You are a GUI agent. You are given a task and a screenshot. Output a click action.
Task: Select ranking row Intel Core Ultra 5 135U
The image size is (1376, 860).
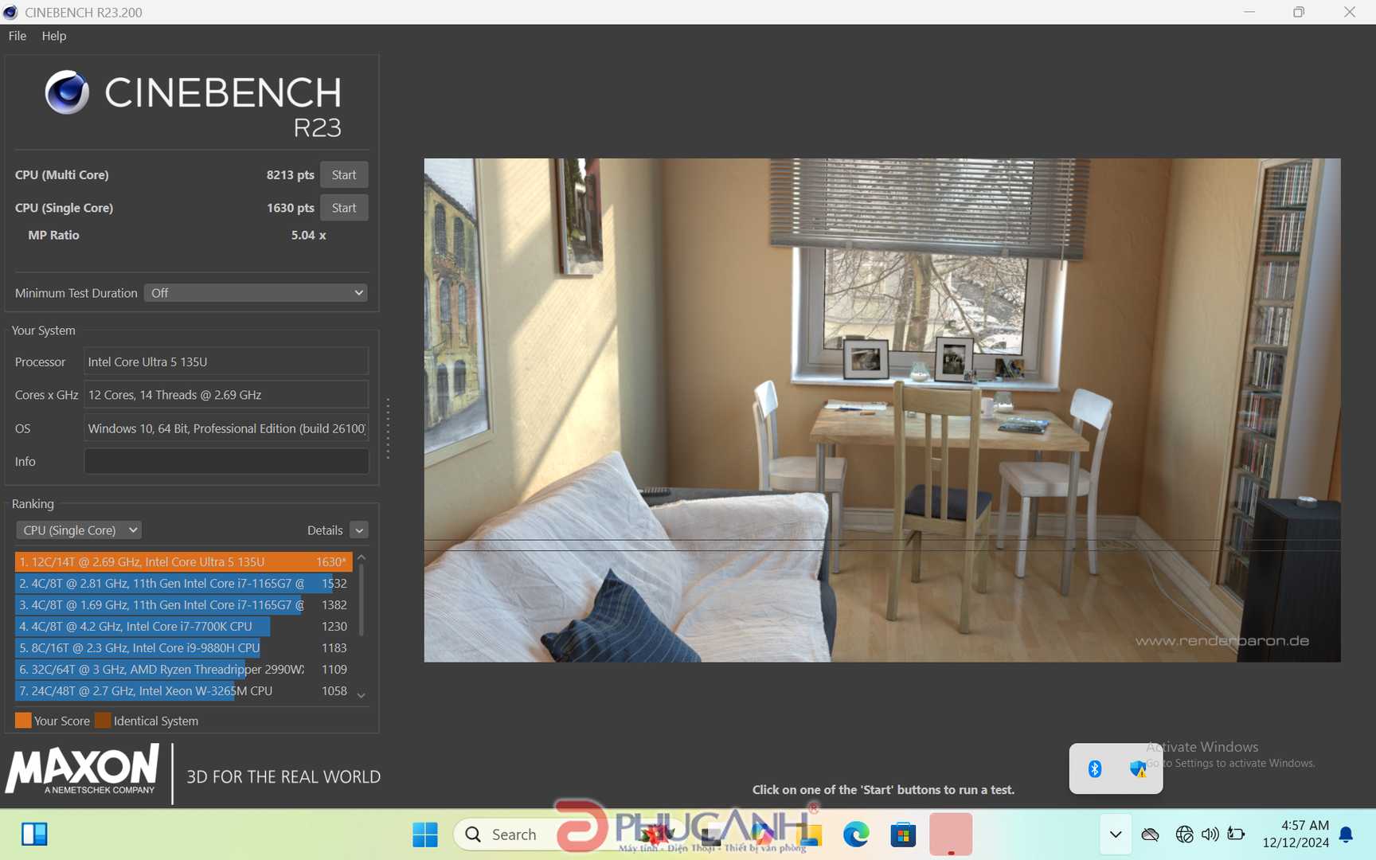(x=183, y=561)
